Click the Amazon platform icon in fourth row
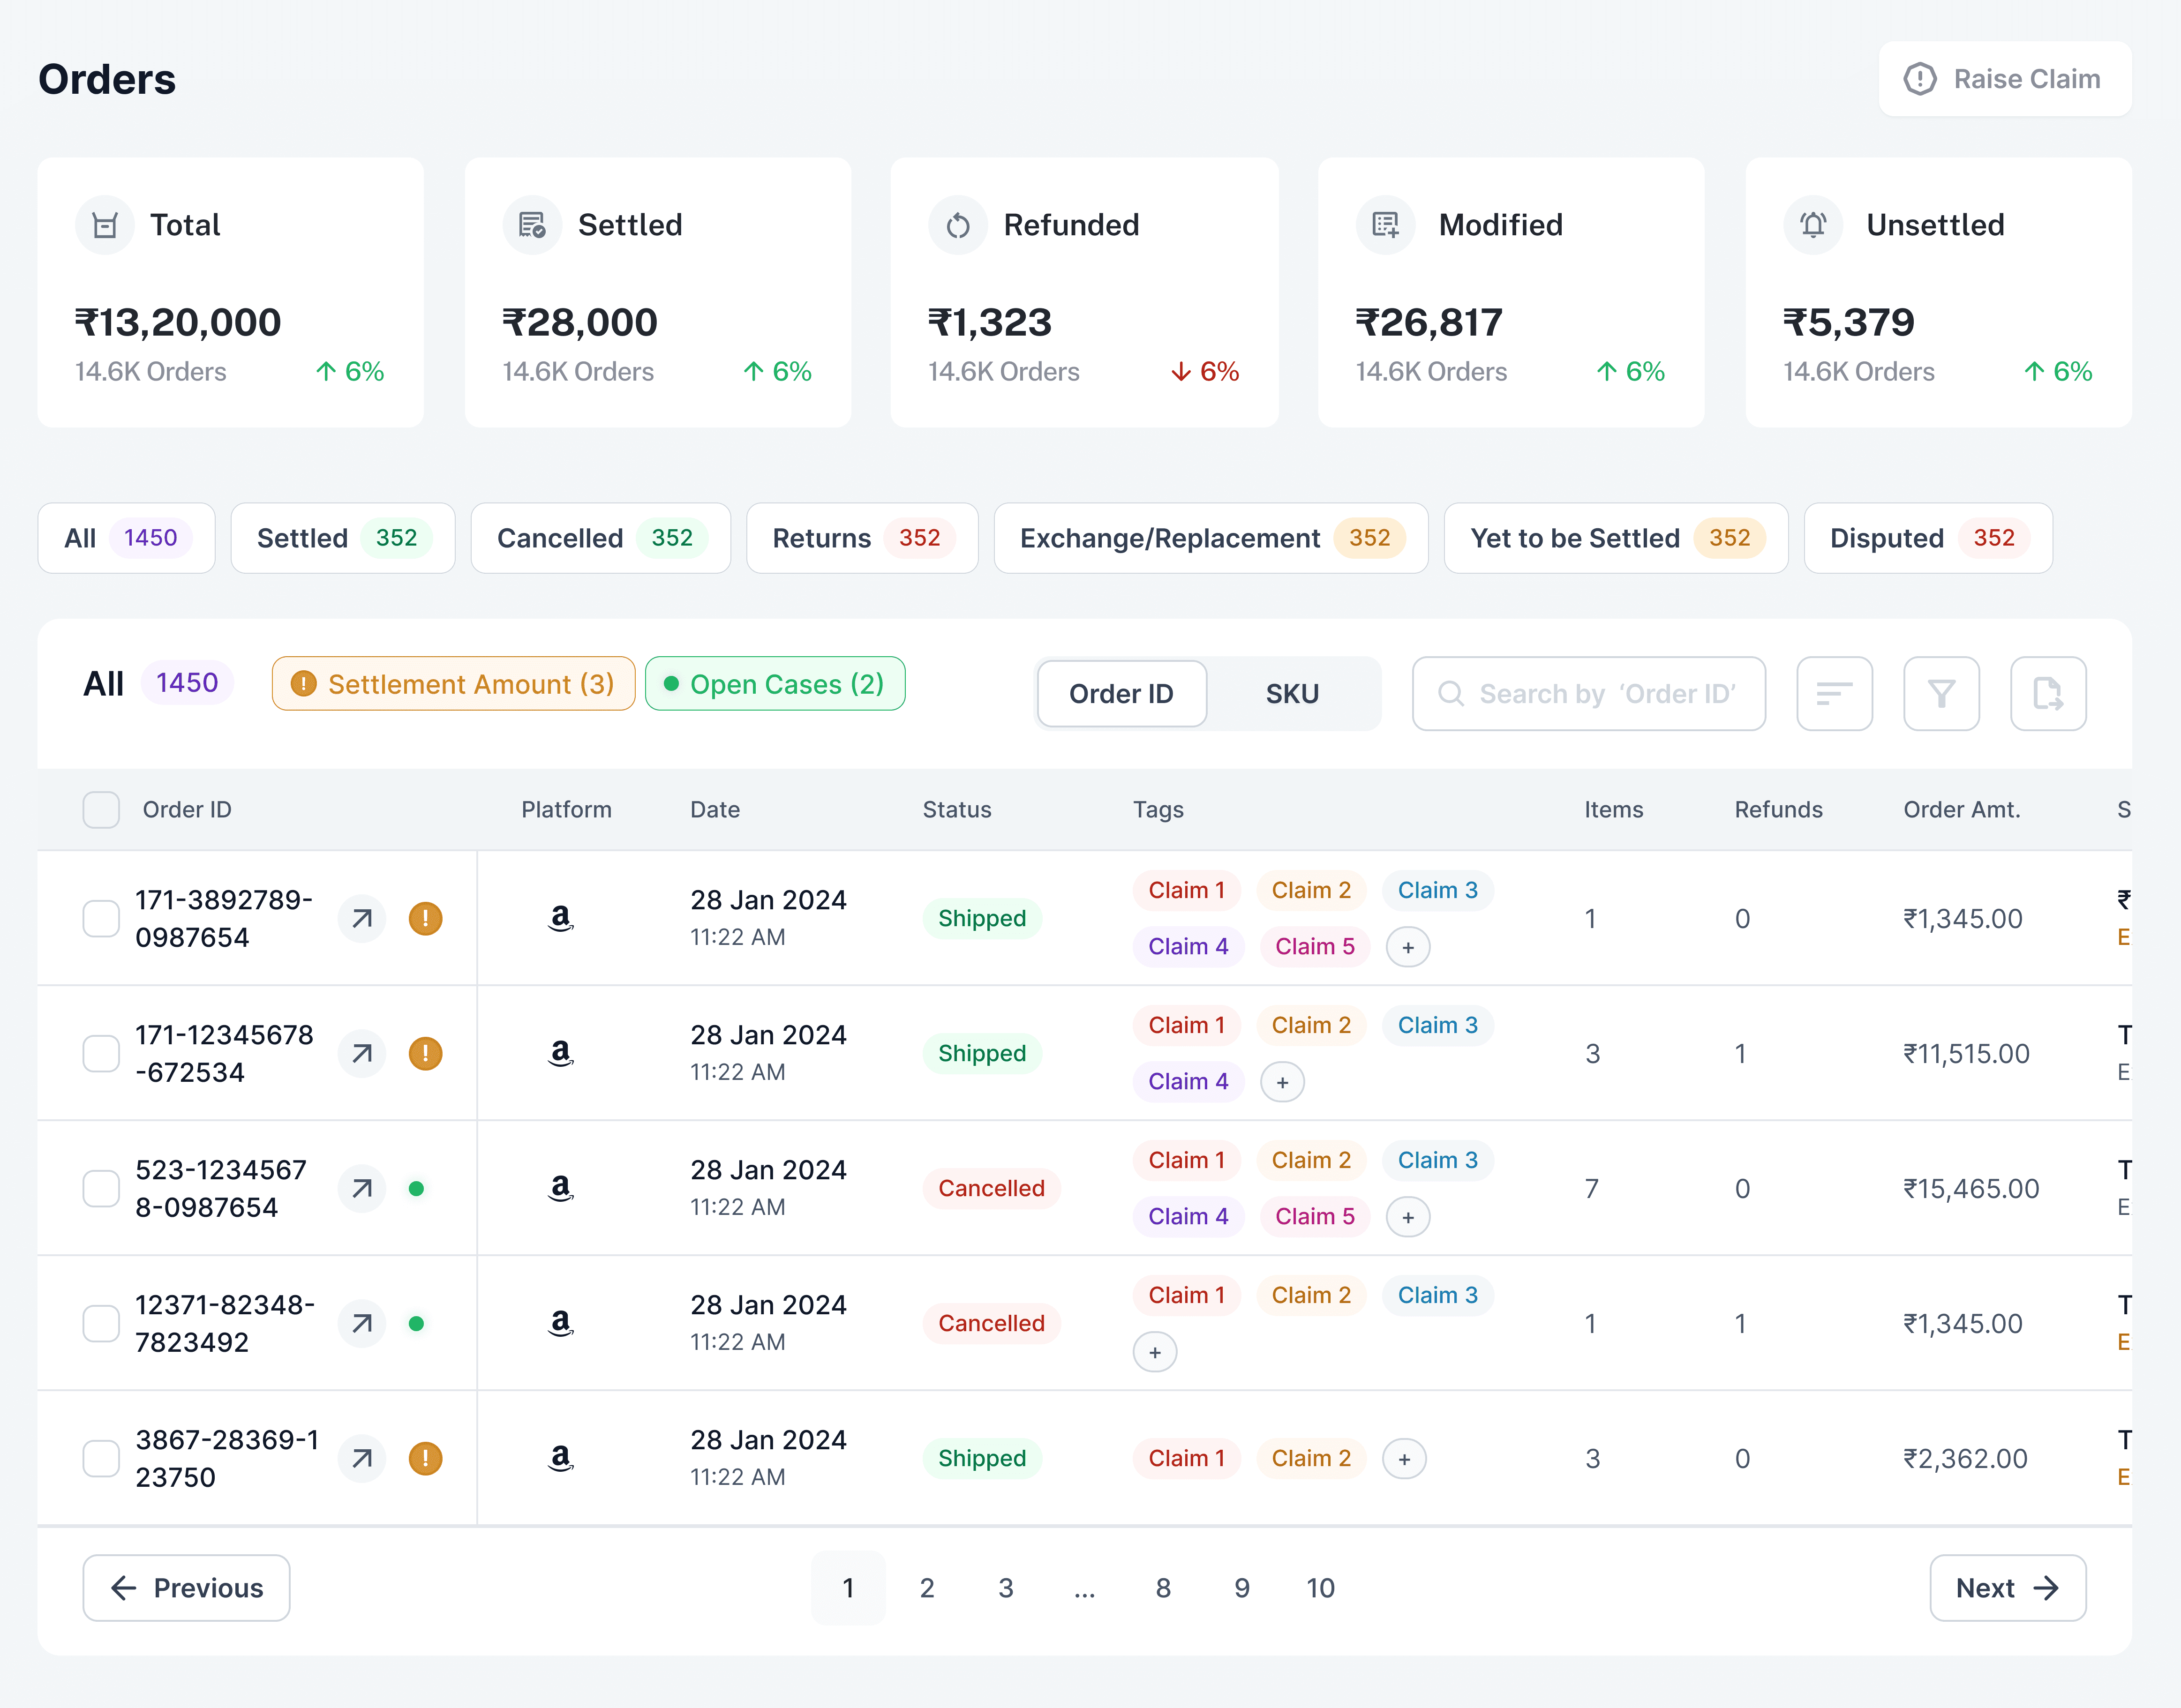The image size is (2181, 1708). [561, 1323]
